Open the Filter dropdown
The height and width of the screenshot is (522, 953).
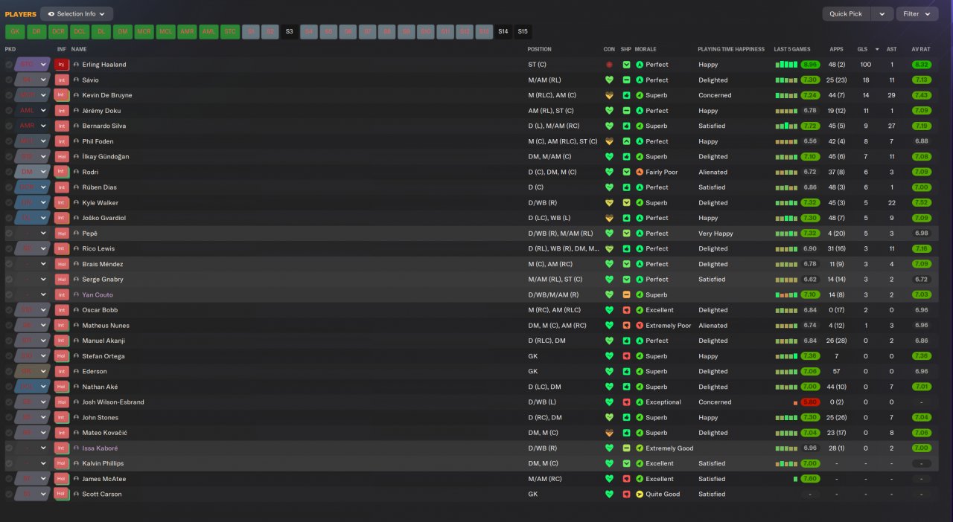[917, 14]
